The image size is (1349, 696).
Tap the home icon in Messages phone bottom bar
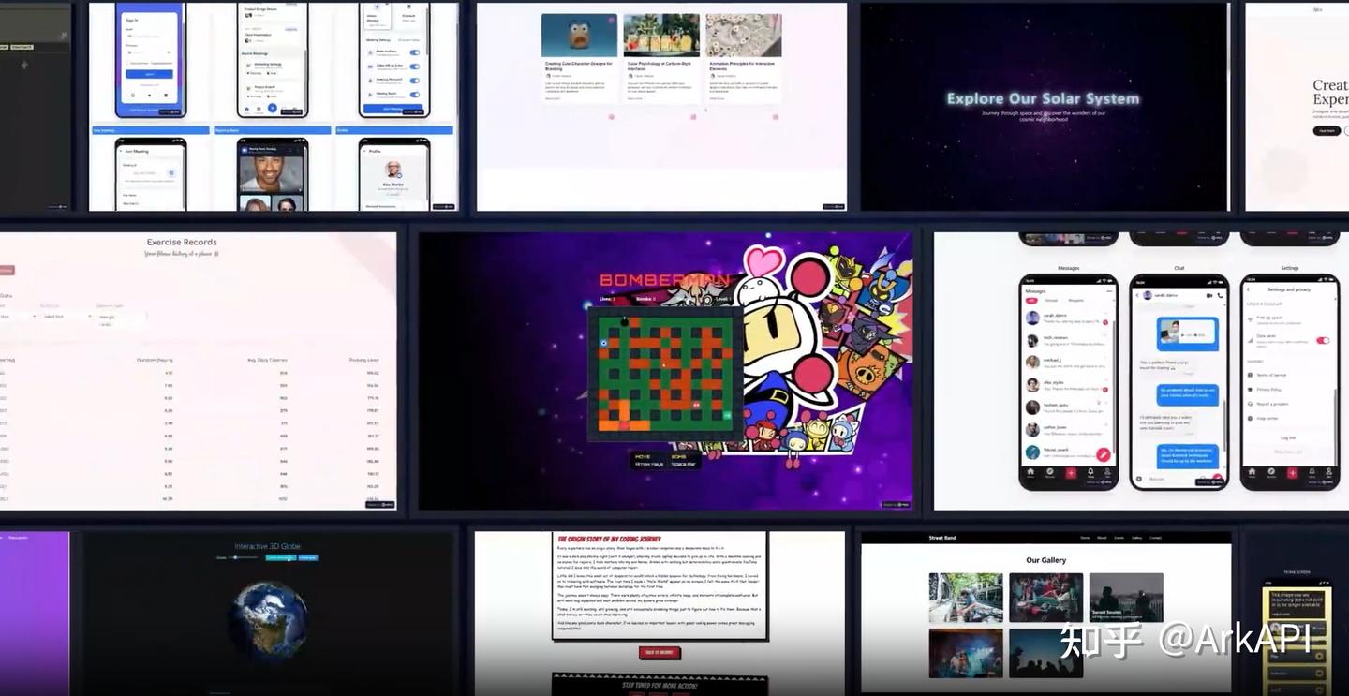(1030, 473)
